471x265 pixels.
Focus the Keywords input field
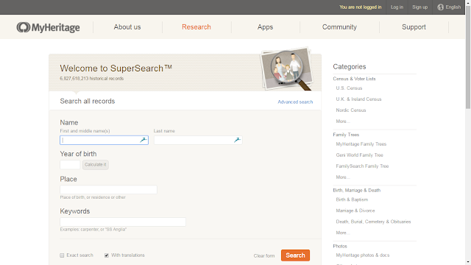tap(123, 222)
